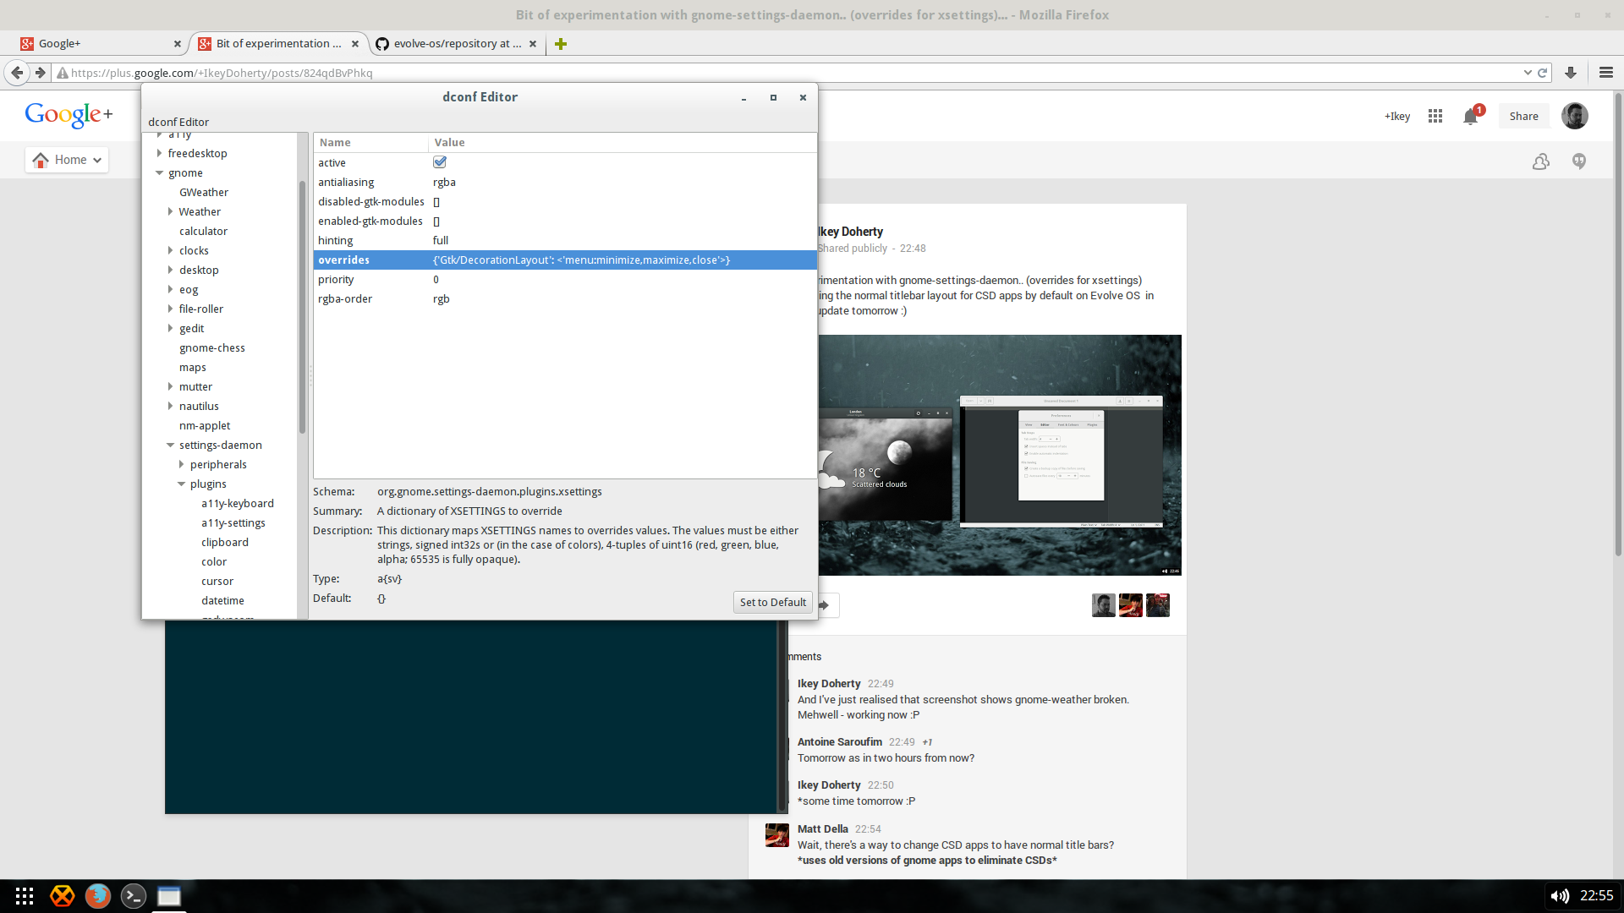Click the Share button in Google+ header

click(x=1523, y=116)
